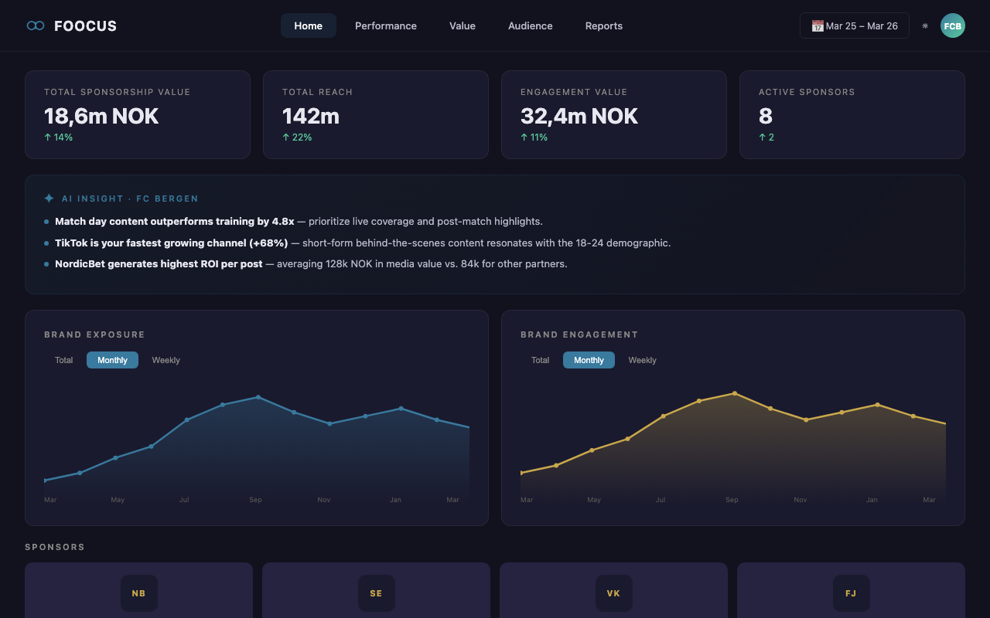Viewport: 990px width, 618px height.
Task: Select the SE sponsor logo badge
Action: 376,593
